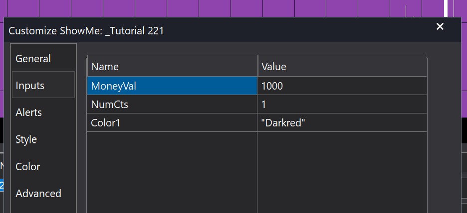Edit the MoneyVal value 1000
The width and height of the screenshot is (467, 213).
coord(342,86)
